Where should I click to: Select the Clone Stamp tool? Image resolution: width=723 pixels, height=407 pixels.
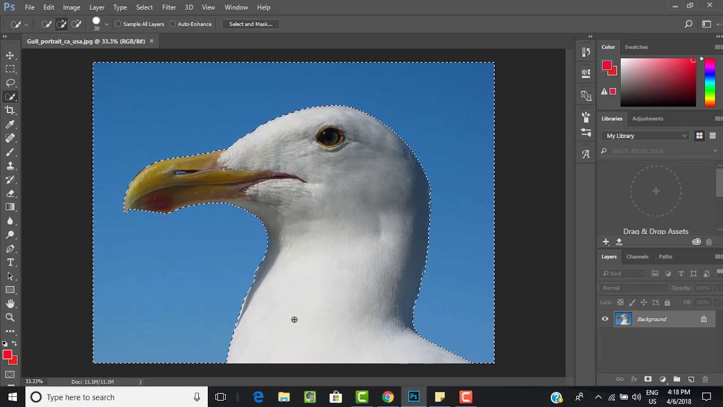[x=10, y=166]
